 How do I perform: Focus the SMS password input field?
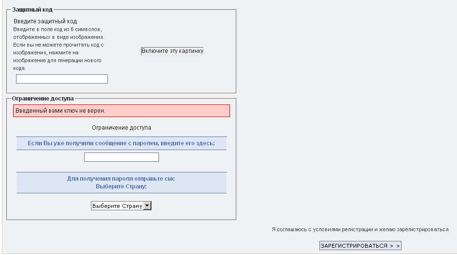[121, 157]
